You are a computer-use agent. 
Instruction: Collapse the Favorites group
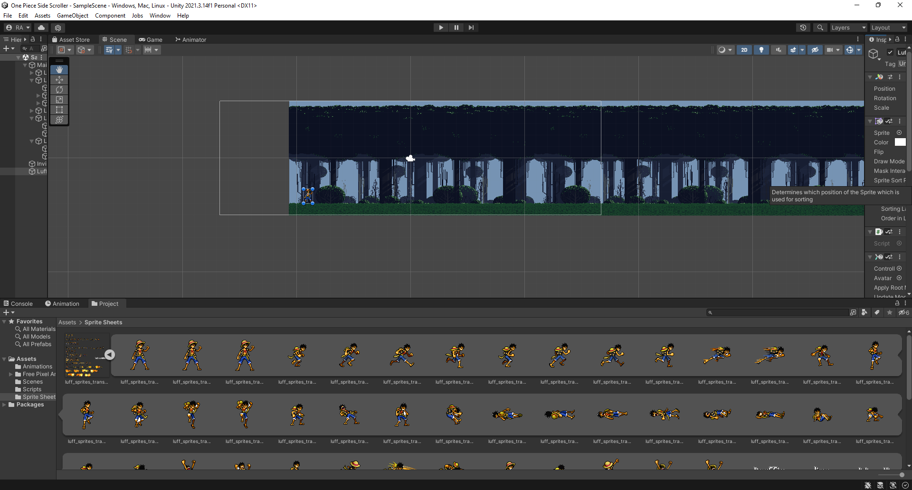[4, 321]
